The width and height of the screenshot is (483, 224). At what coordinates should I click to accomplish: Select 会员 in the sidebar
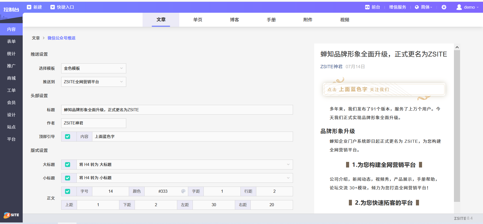pyautogui.click(x=11, y=103)
